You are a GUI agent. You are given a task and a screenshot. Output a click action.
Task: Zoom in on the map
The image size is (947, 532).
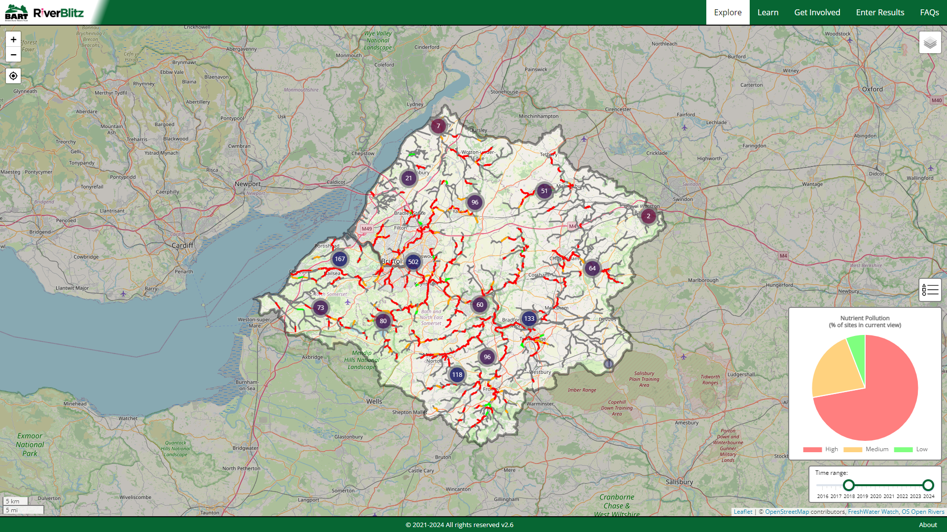tap(13, 39)
